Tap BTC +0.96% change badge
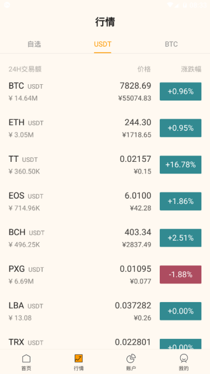Screen dimensions: 210x374 [x=180, y=91]
